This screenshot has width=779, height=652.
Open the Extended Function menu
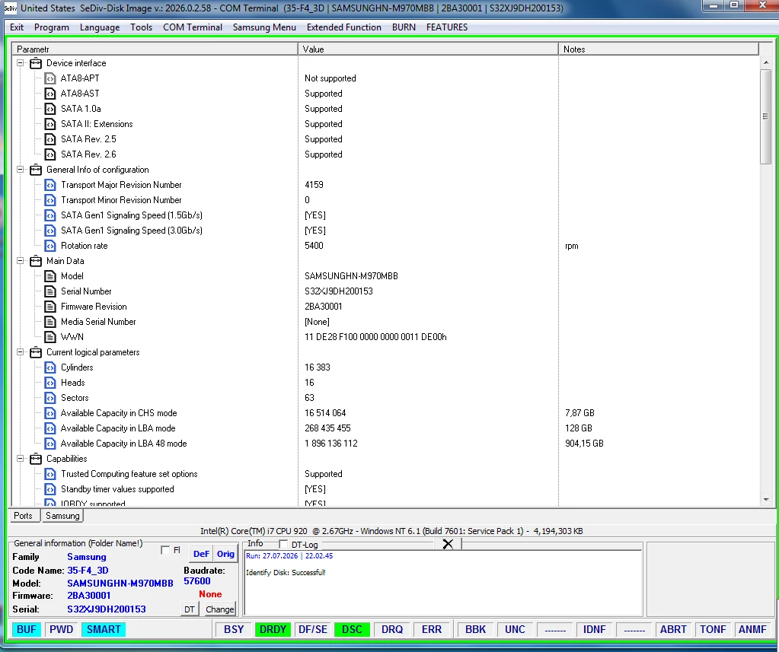tap(343, 27)
